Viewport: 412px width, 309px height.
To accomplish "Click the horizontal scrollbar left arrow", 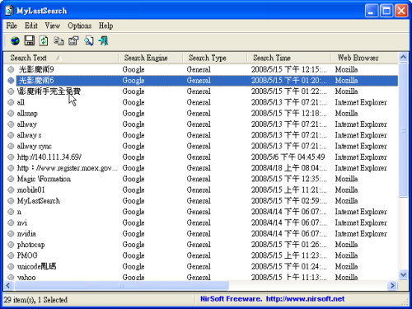I will point(8,286).
